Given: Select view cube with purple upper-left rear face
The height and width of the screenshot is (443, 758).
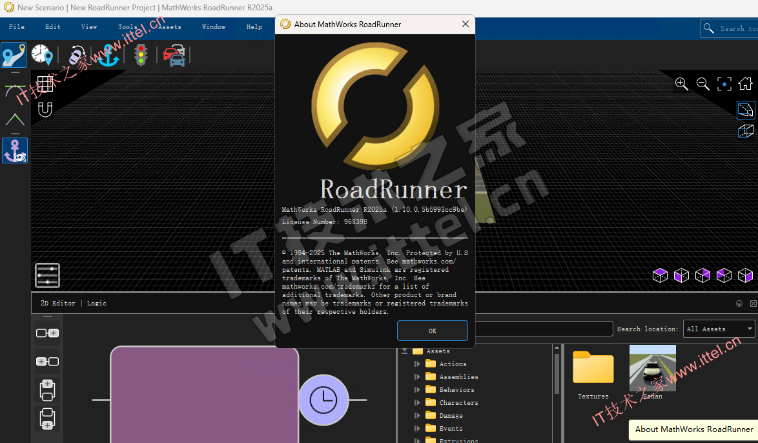Looking at the screenshot, I should [724, 276].
